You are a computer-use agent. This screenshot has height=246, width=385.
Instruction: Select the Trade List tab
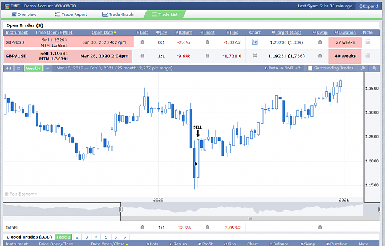(x=164, y=15)
